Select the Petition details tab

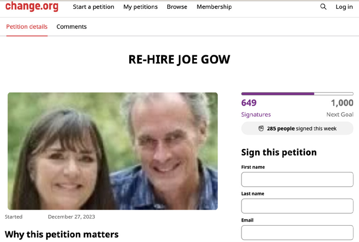27,27
